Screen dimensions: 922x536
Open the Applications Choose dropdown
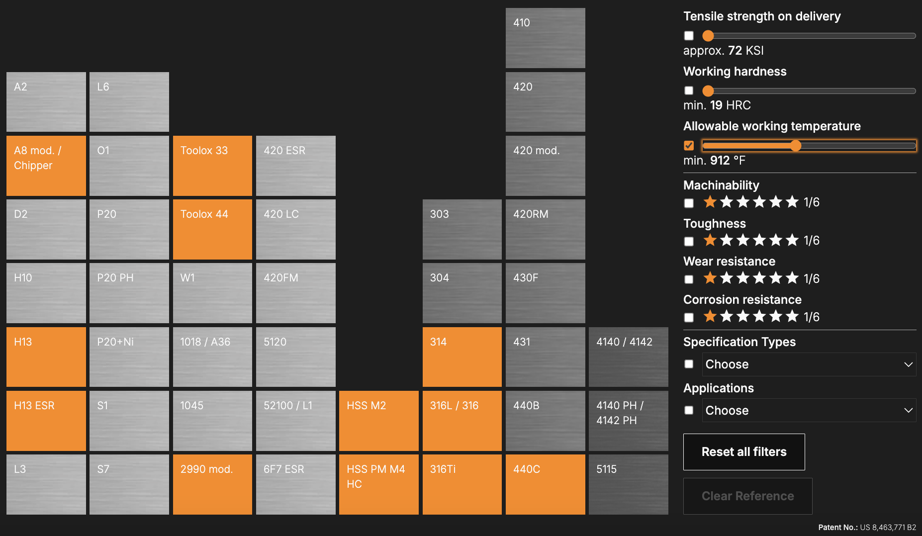pyautogui.click(x=809, y=410)
